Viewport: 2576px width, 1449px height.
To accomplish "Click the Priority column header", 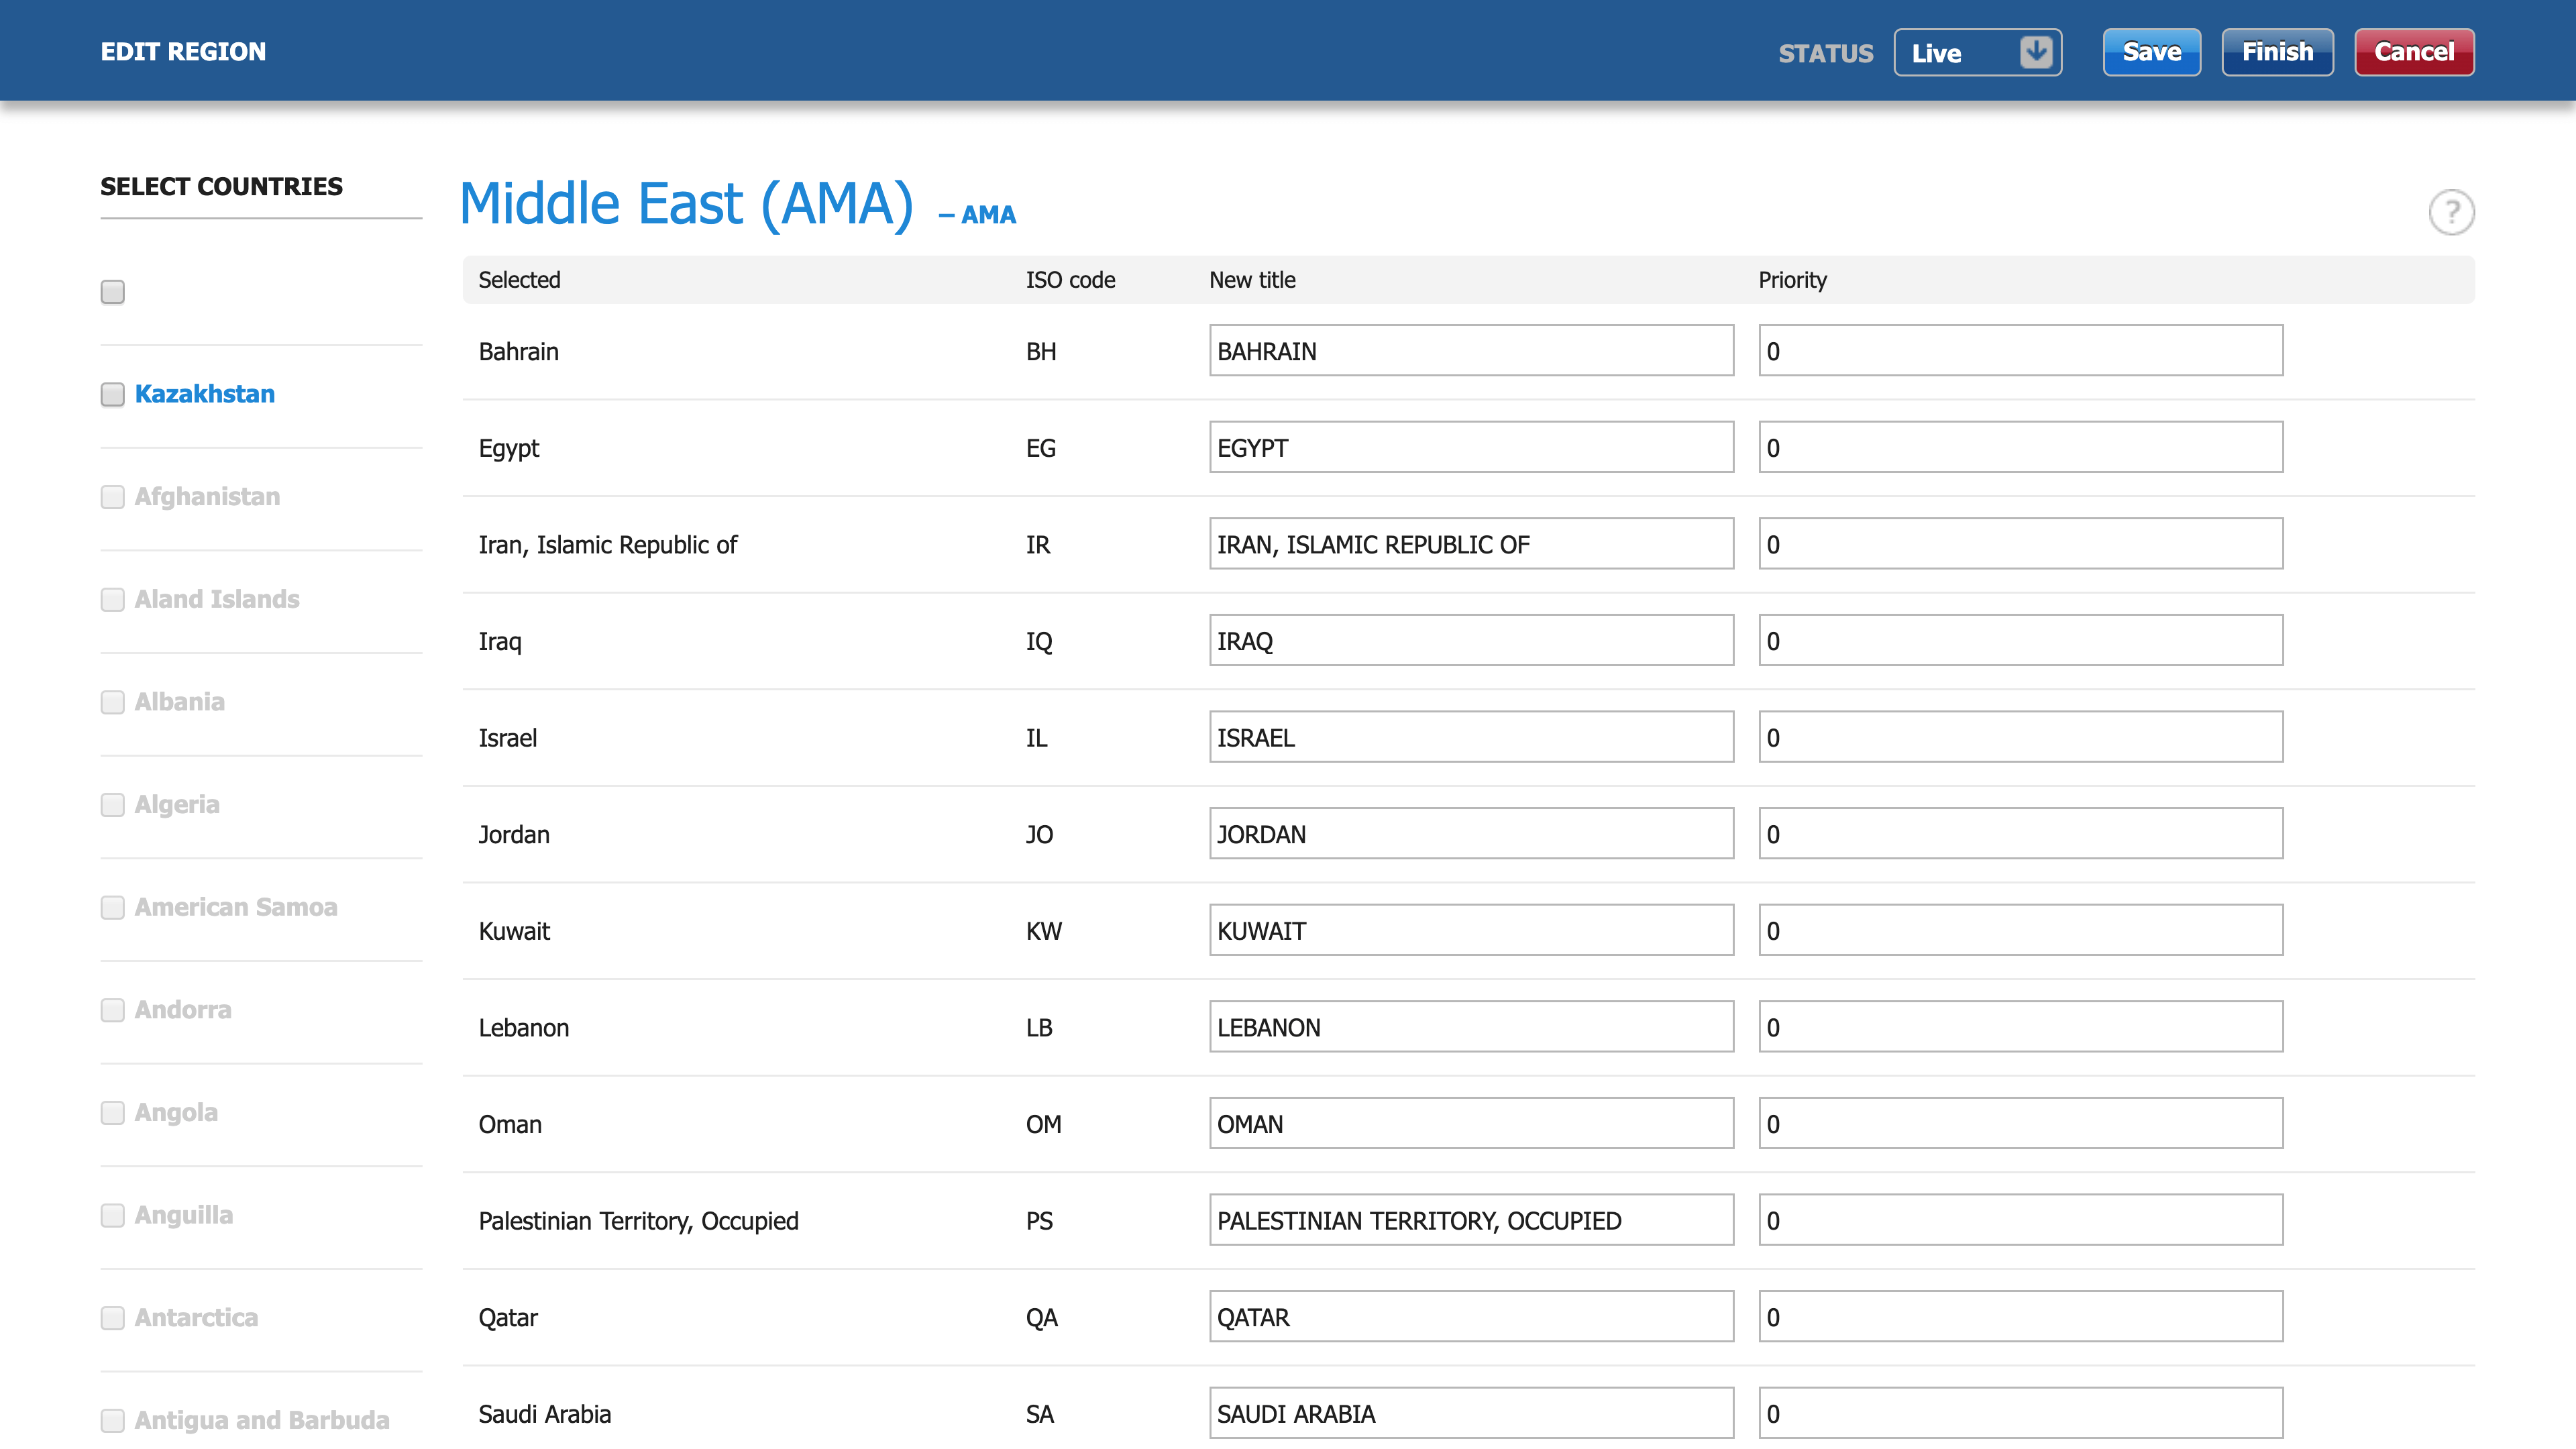I will coord(1792,280).
